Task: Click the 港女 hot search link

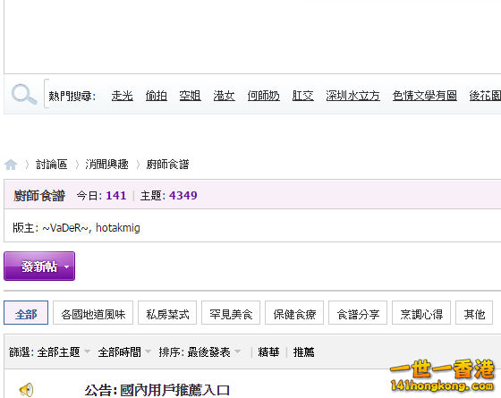Action: point(224,96)
